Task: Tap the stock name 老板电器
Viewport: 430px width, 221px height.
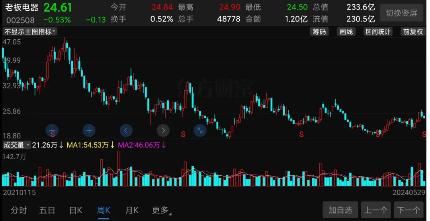Action: (21, 8)
